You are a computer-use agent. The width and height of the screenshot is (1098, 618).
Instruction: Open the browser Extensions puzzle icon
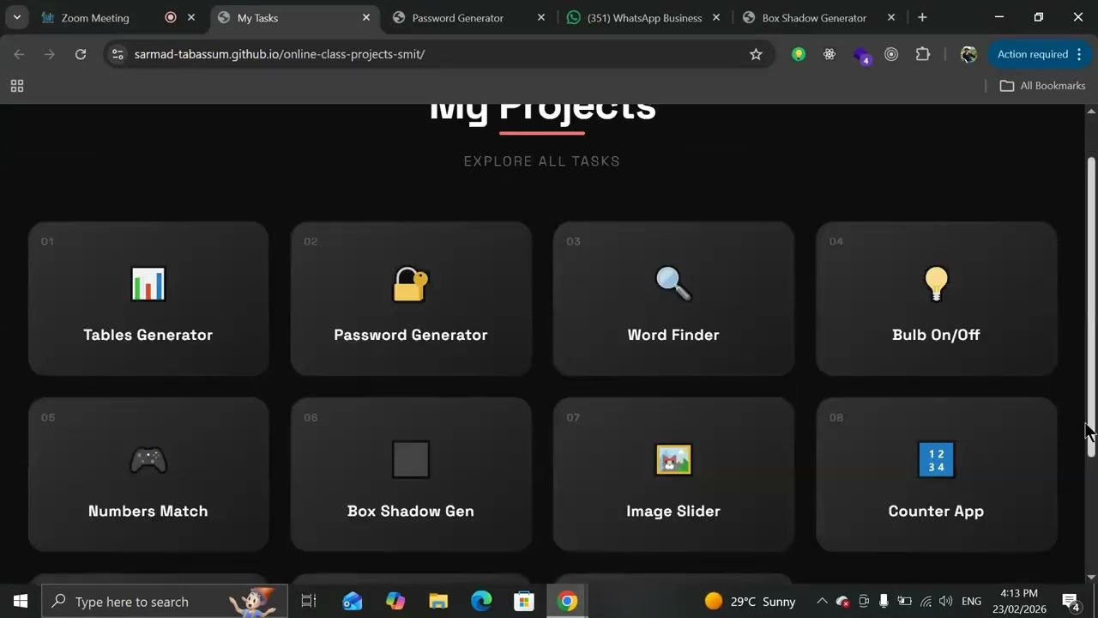(x=923, y=54)
